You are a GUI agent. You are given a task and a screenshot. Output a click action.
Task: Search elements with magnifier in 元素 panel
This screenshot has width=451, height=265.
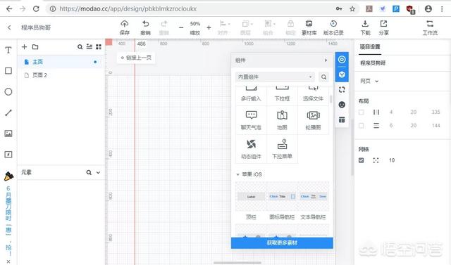(x=89, y=172)
